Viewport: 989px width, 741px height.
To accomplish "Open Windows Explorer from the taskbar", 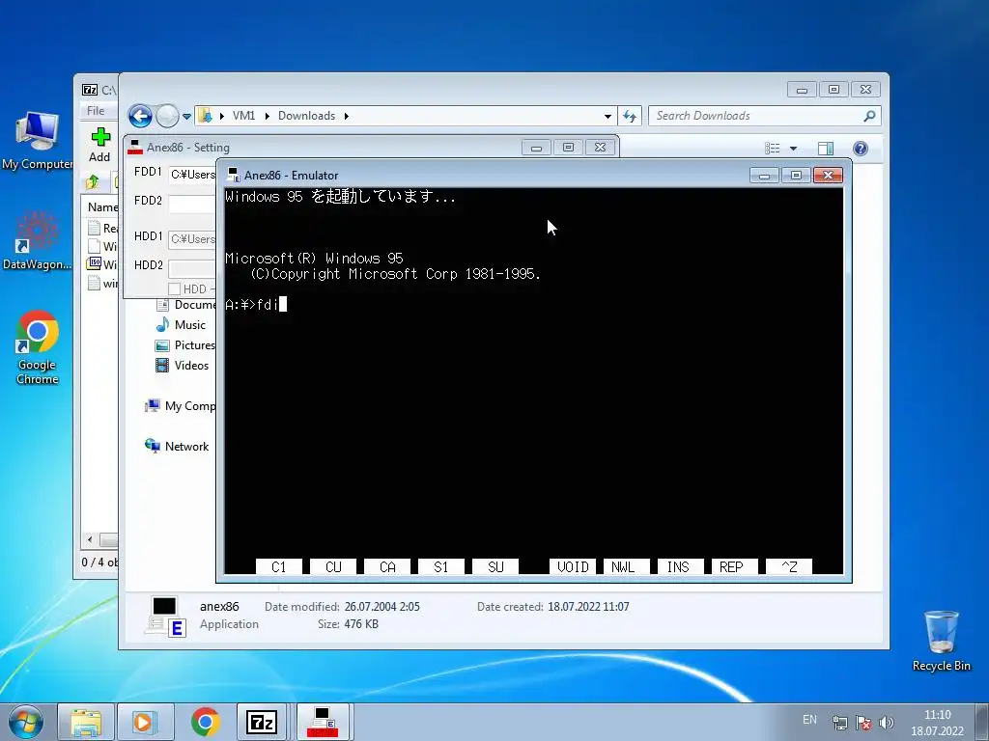I will pyautogui.click(x=86, y=722).
